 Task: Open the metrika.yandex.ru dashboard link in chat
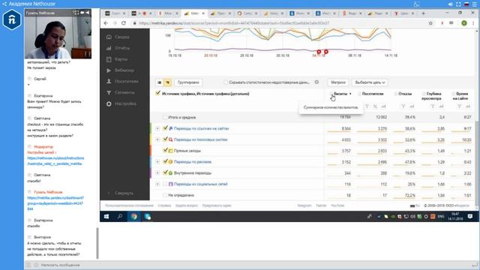(x=55, y=203)
